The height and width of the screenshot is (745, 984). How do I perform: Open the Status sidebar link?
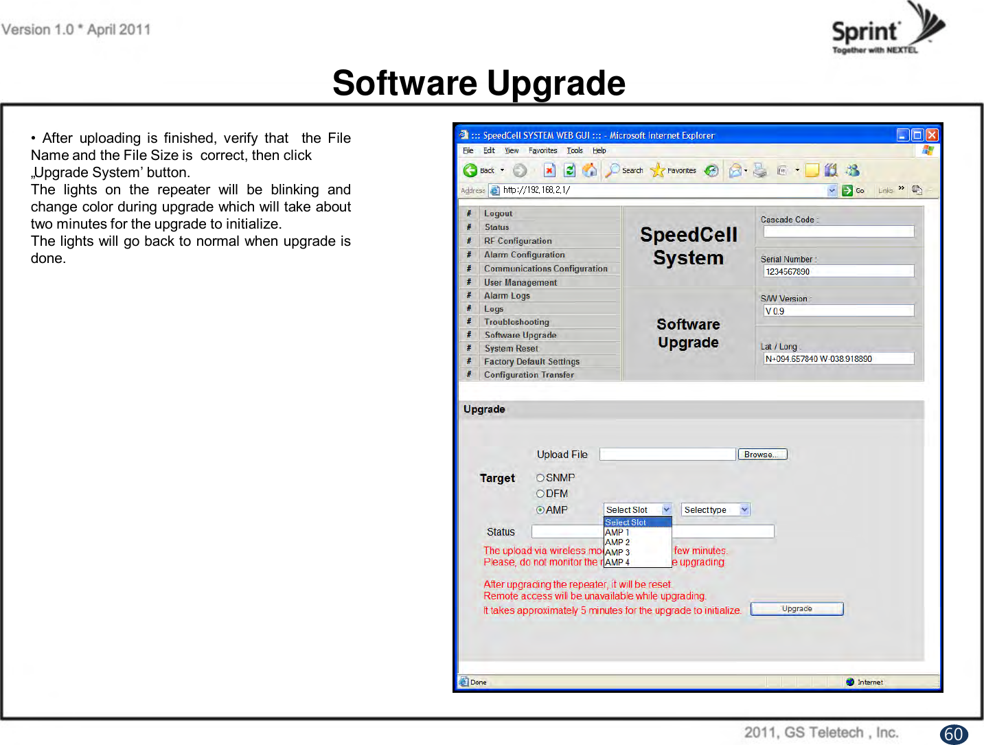point(496,227)
